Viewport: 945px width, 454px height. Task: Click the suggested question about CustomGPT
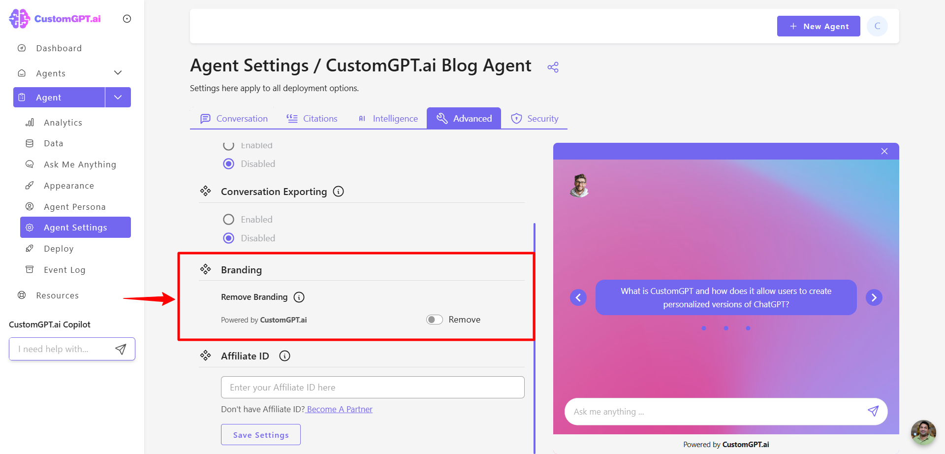726,297
